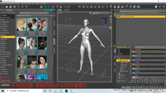
Task: Toggle selectable arrow of Genesis 8 Female
Action: tap(120, 17)
